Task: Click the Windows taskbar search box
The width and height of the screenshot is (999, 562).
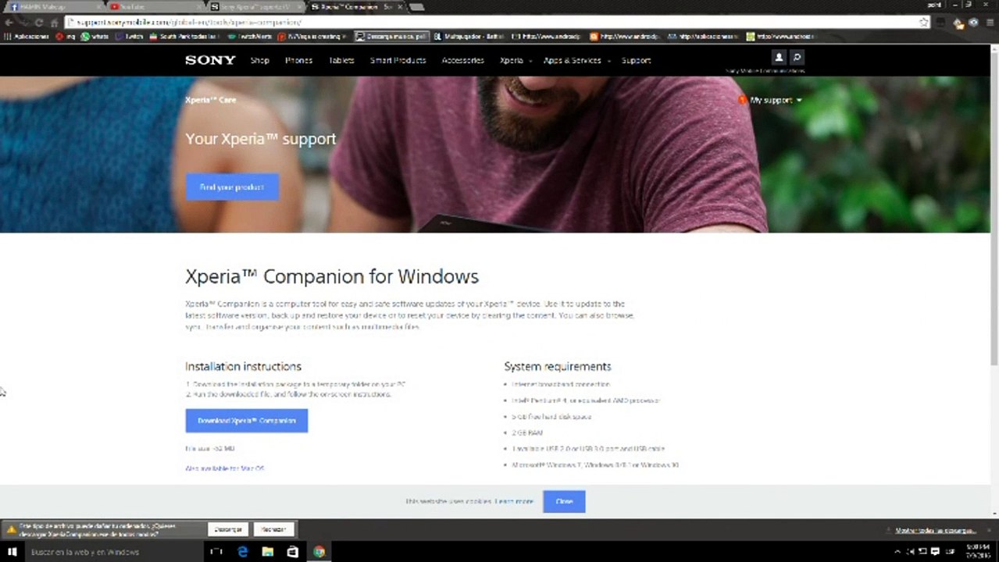Action: (x=113, y=552)
